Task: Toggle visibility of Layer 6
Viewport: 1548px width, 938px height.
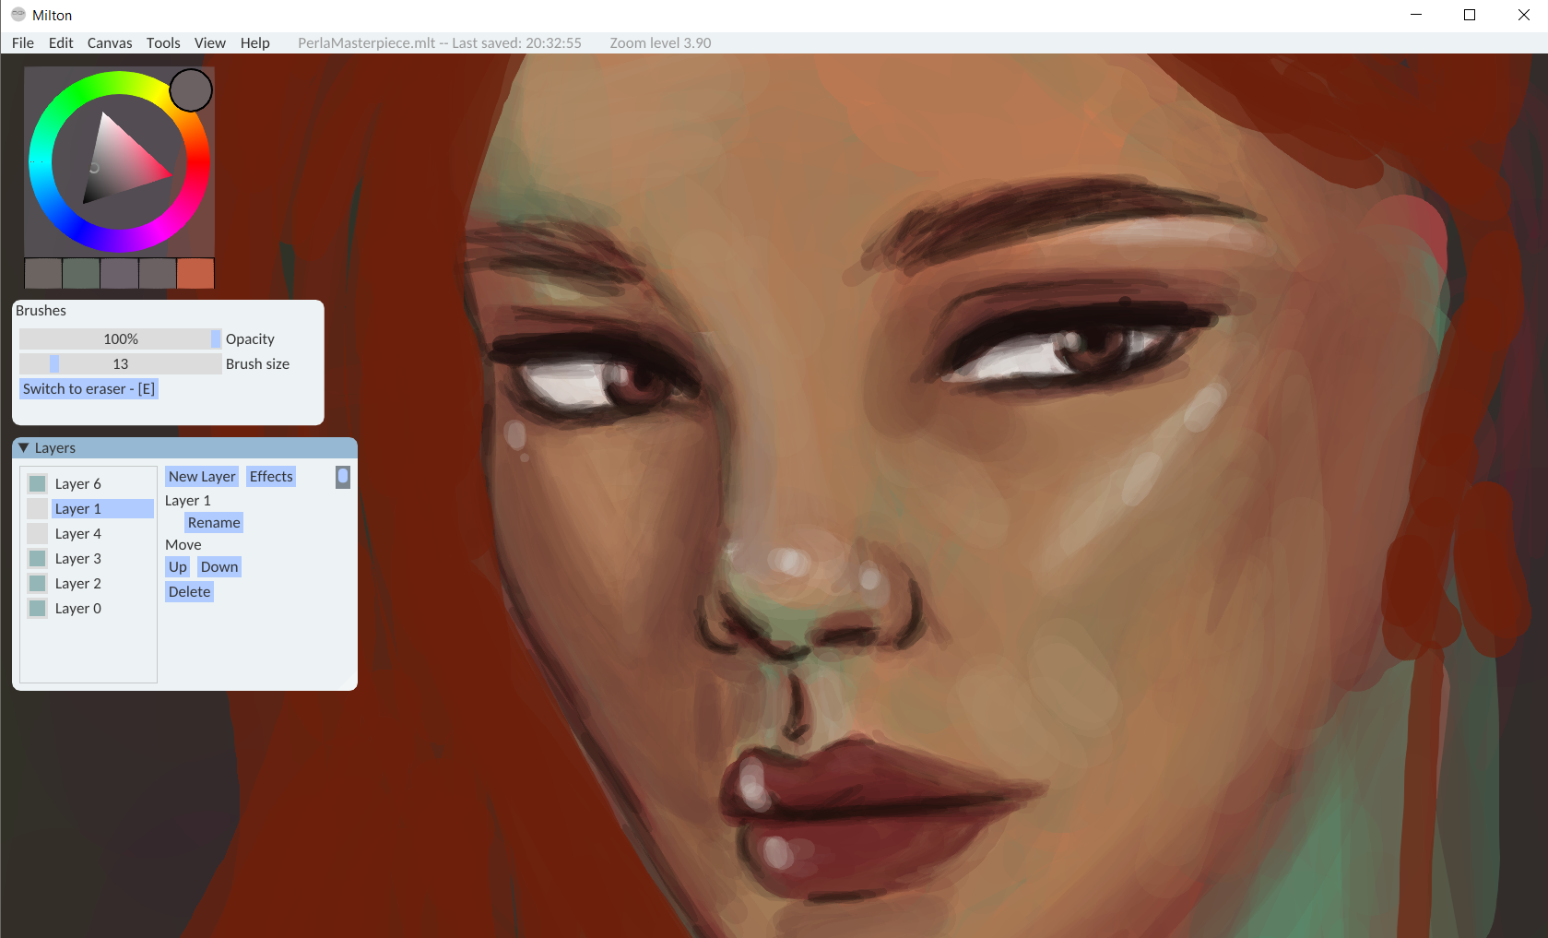Action: coord(37,483)
